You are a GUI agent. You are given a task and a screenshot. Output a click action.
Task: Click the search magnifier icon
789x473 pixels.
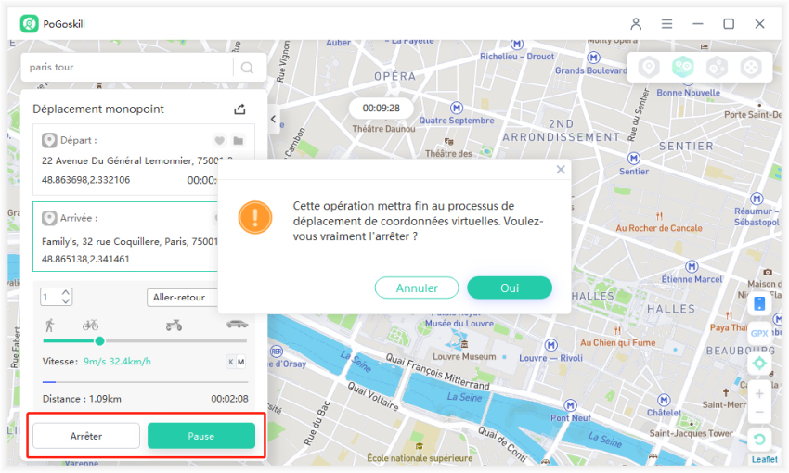[247, 68]
